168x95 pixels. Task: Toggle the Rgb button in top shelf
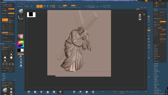(x=65, y=6)
